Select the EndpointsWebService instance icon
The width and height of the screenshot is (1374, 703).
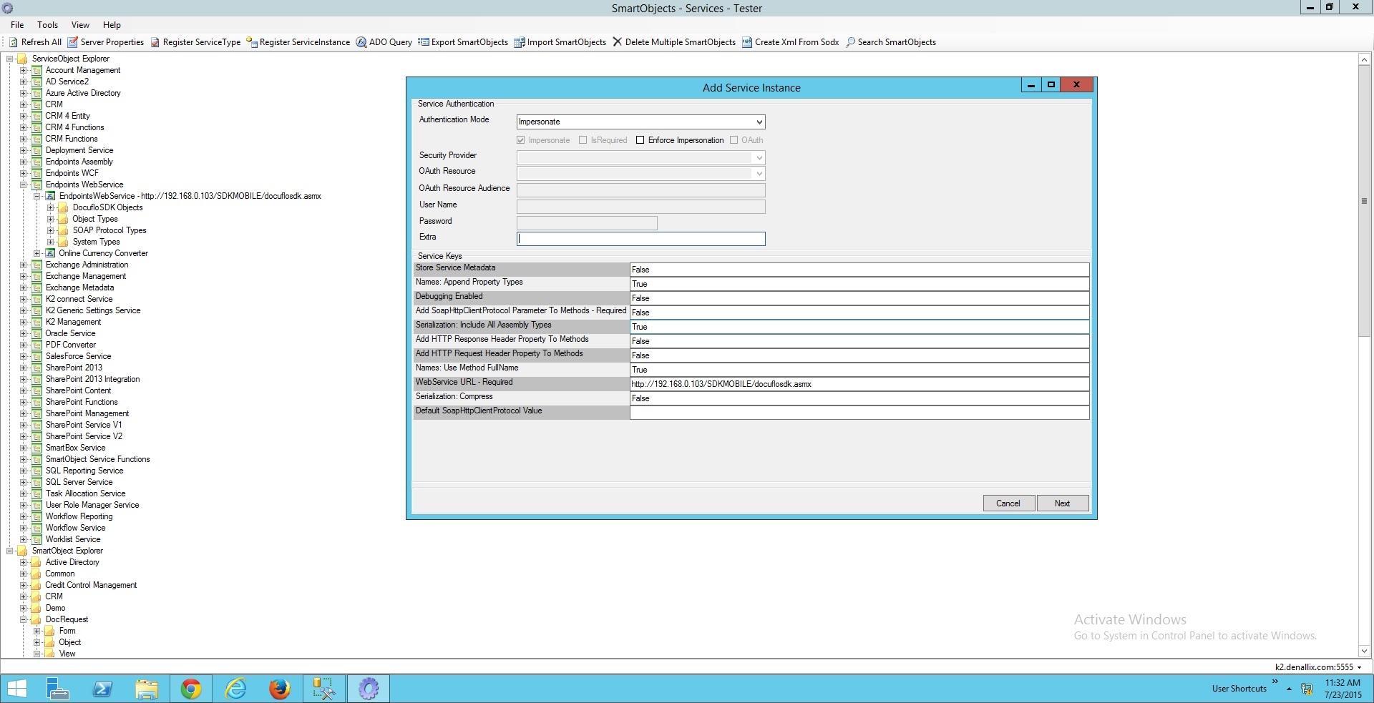click(51, 196)
